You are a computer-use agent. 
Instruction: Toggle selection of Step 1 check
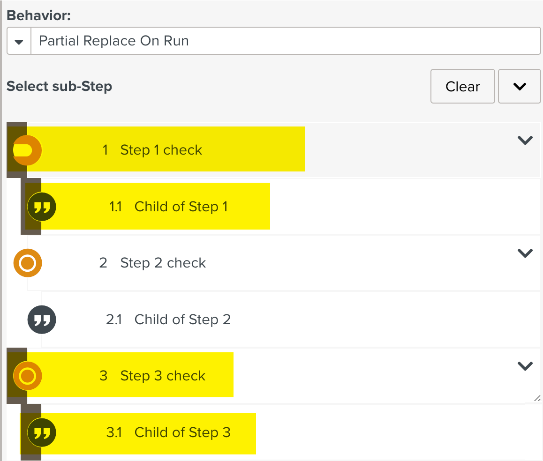(162, 149)
